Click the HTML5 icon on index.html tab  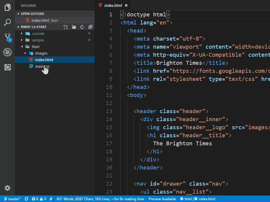point(100,5)
